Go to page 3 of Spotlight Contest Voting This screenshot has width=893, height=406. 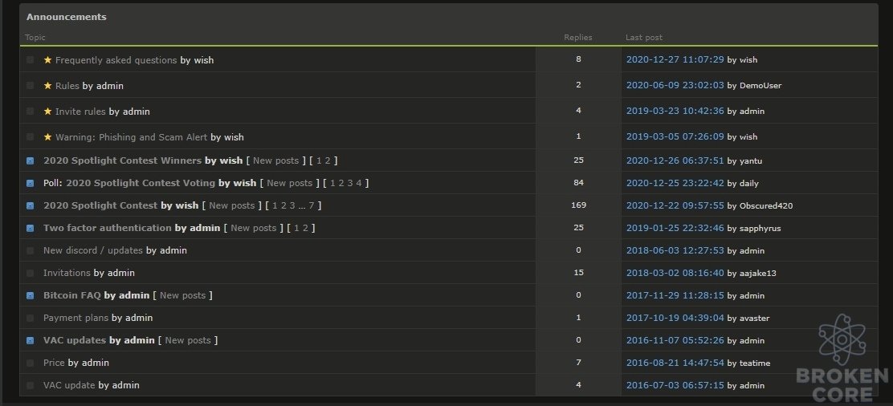[350, 183]
